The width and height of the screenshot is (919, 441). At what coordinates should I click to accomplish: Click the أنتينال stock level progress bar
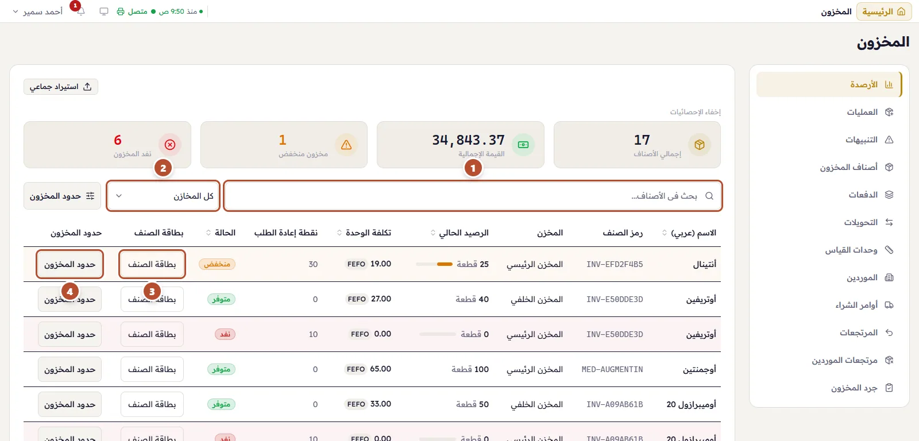pyautogui.click(x=434, y=264)
